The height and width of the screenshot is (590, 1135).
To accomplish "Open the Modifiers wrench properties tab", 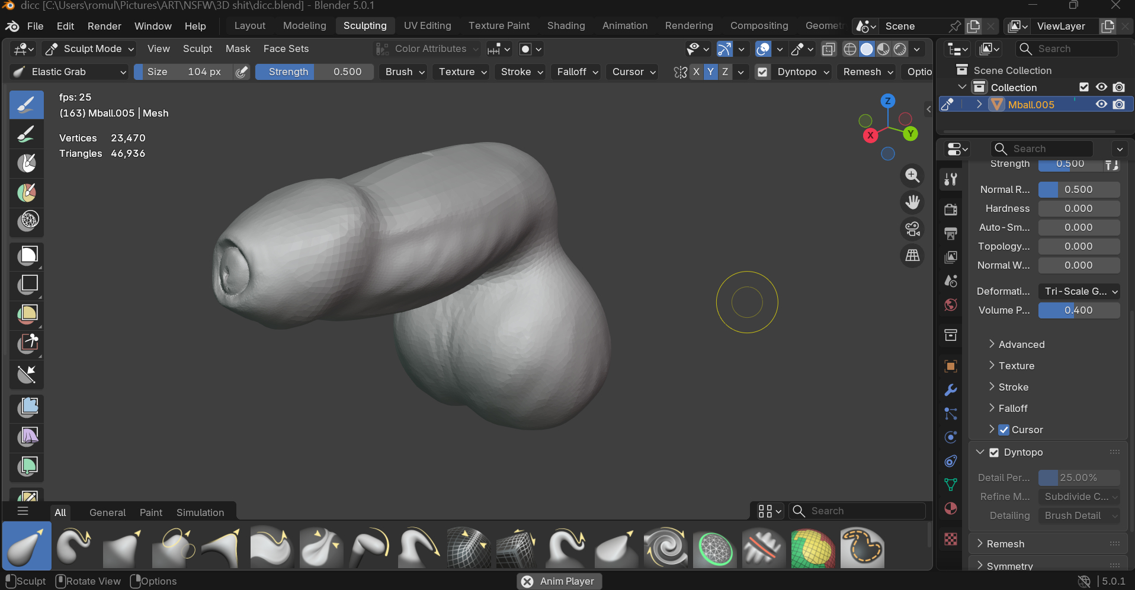I will pos(951,390).
